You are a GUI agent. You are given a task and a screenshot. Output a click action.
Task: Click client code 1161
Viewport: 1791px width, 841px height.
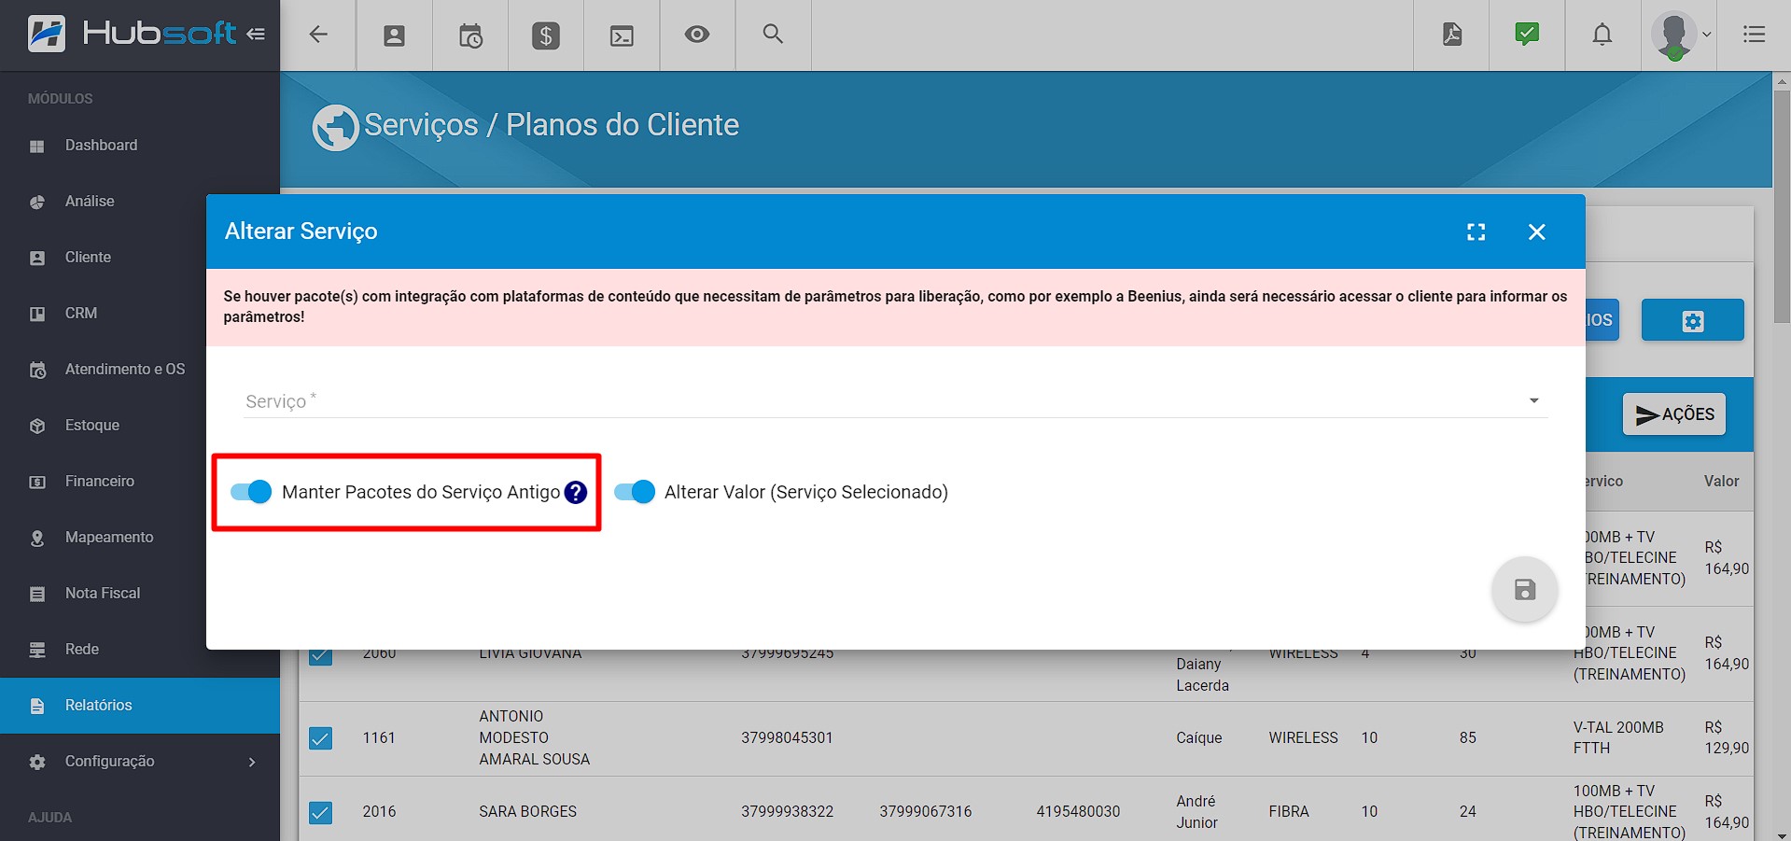(x=379, y=737)
